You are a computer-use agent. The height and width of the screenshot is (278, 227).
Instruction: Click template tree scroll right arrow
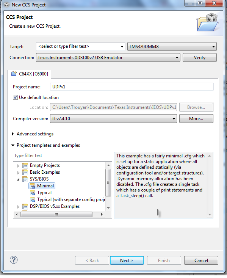pyautogui.click(x=102, y=214)
